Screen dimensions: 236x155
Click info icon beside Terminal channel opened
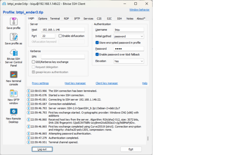click(29, 142)
